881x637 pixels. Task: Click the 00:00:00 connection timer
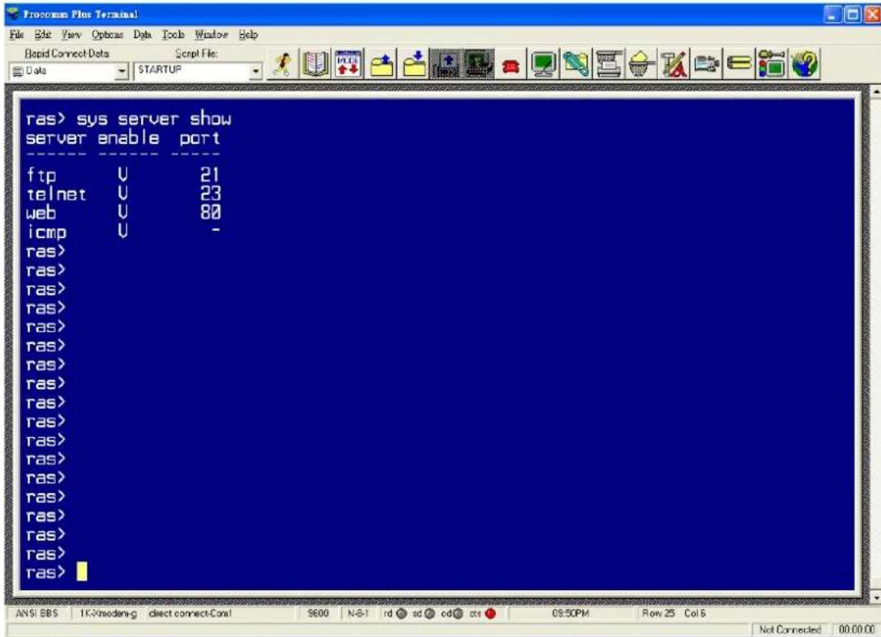click(857, 630)
